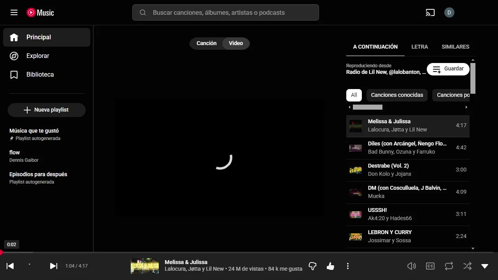This screenshot has height=280, width=498.
Task: Play Diles by Bad Bunny in queue
Action: pos(408,148)
